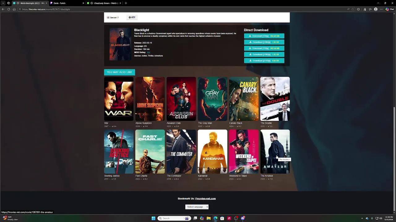Viewport: 396px width, 222px height.
Task: Go back using the browser back arrow
Action: point(3,9)
